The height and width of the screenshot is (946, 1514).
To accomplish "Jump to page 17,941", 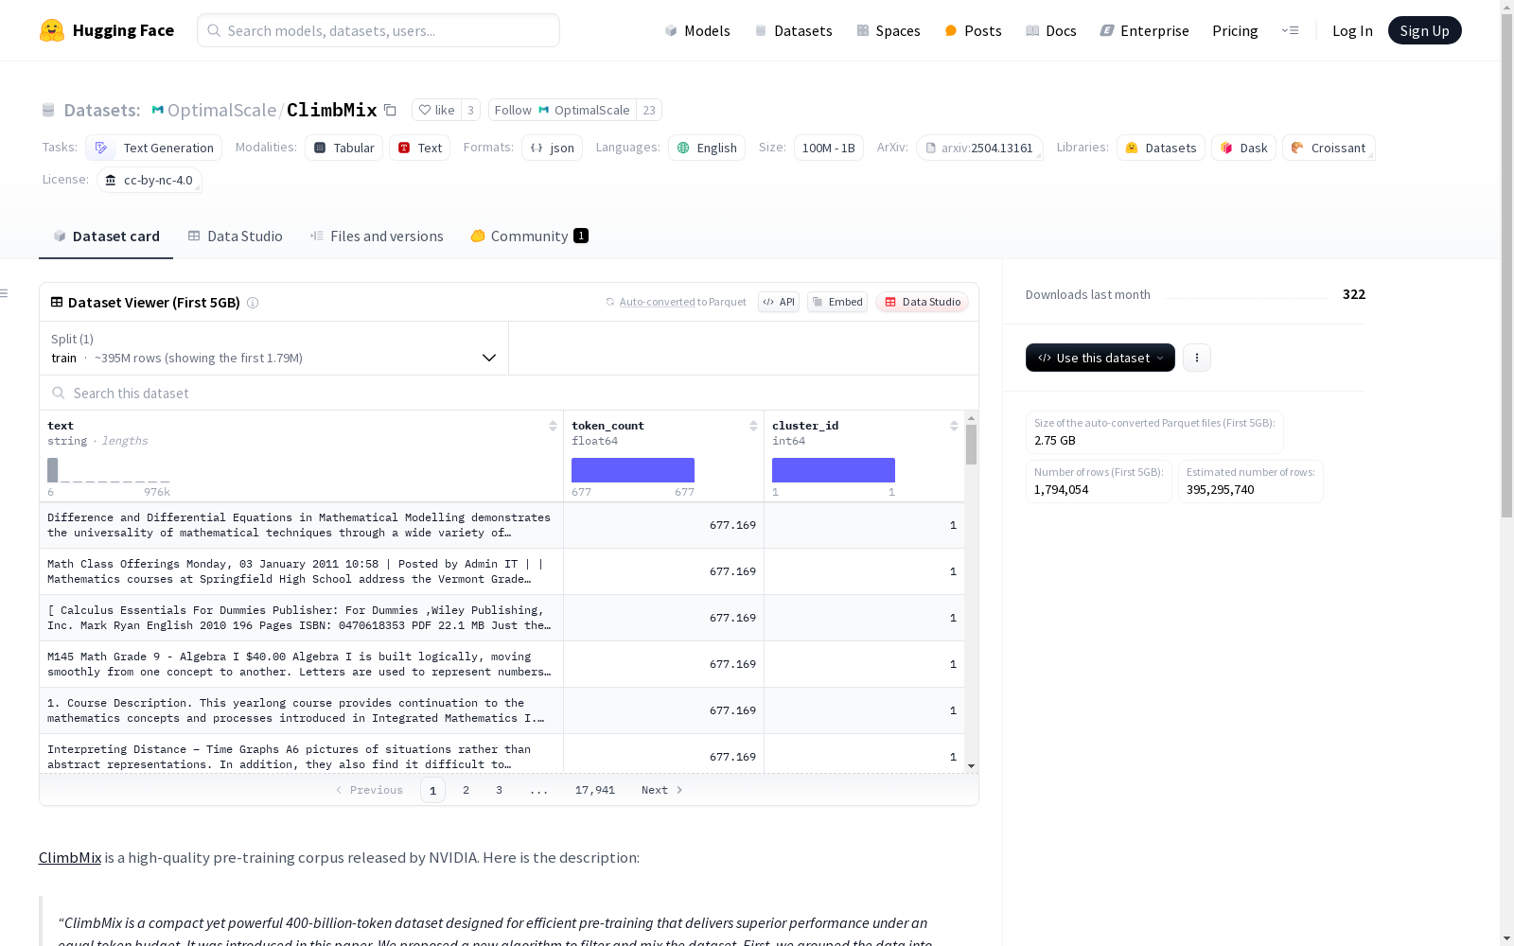I will (595, 790).
